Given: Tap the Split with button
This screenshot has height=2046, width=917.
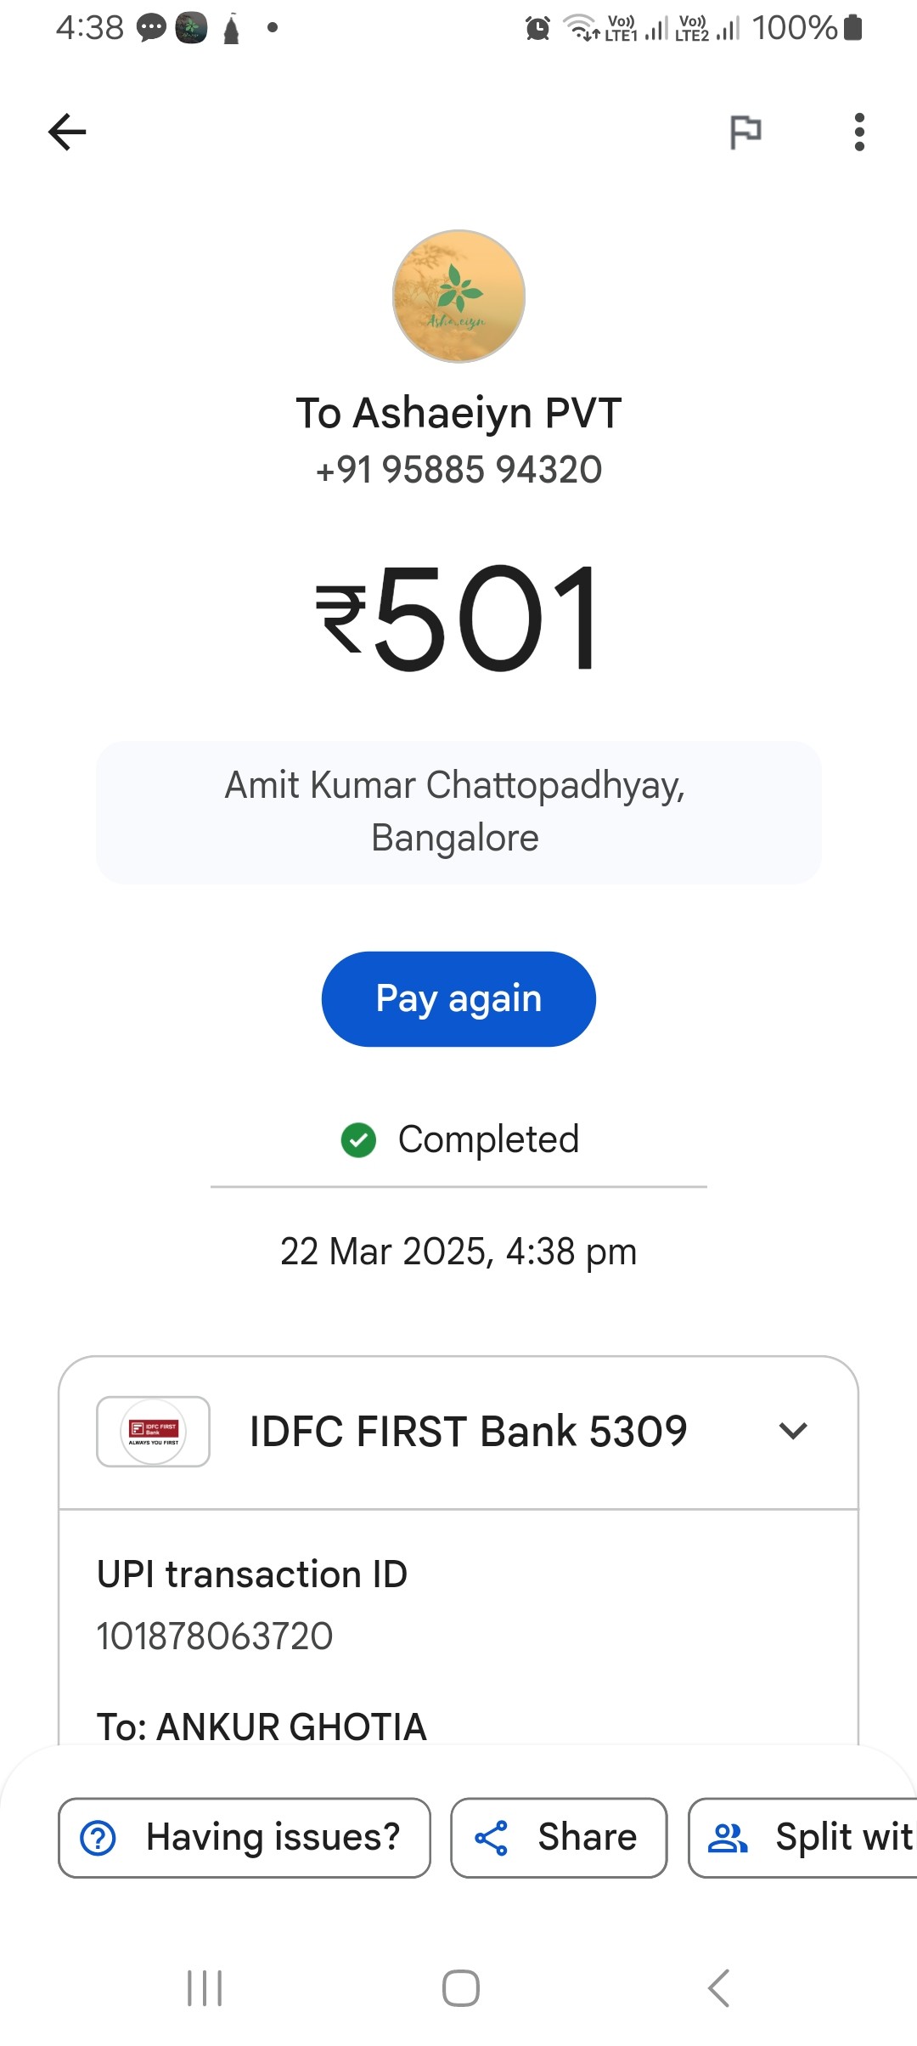Looking at the screenshot, I should [803, 1837].
